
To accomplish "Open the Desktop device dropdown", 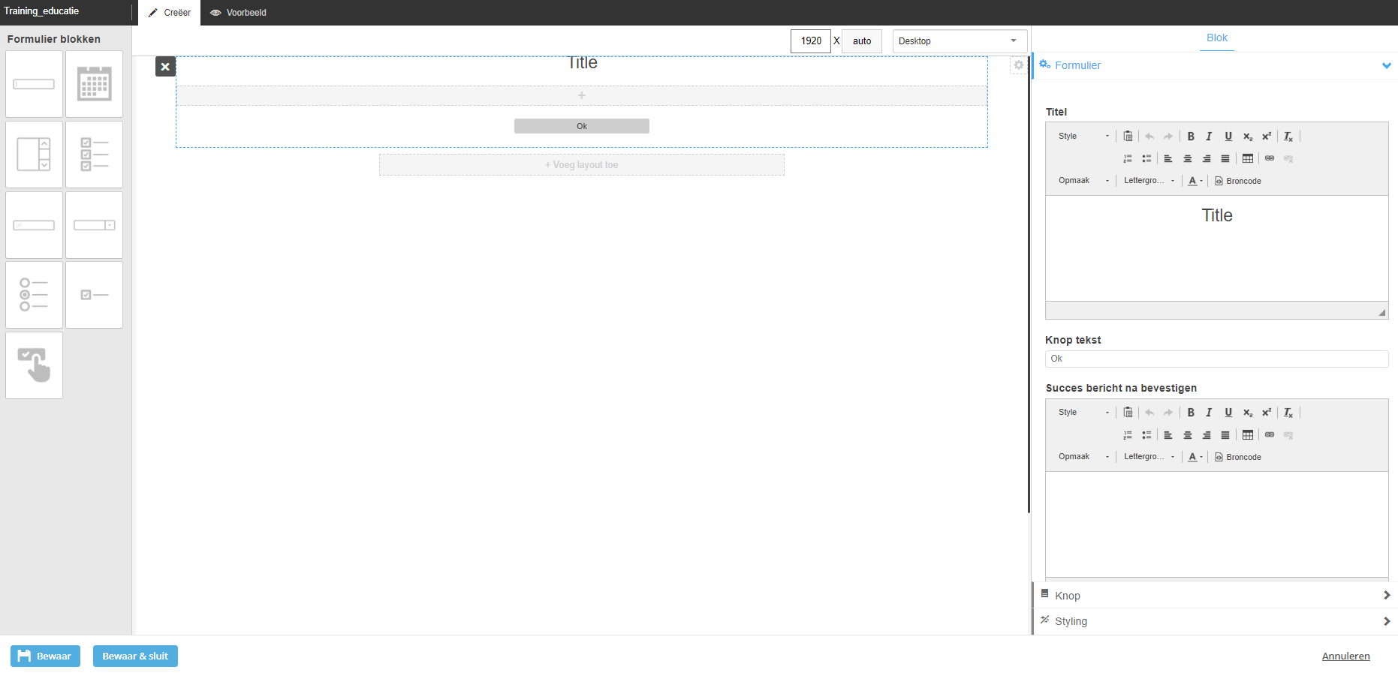I will pos(960,41).
